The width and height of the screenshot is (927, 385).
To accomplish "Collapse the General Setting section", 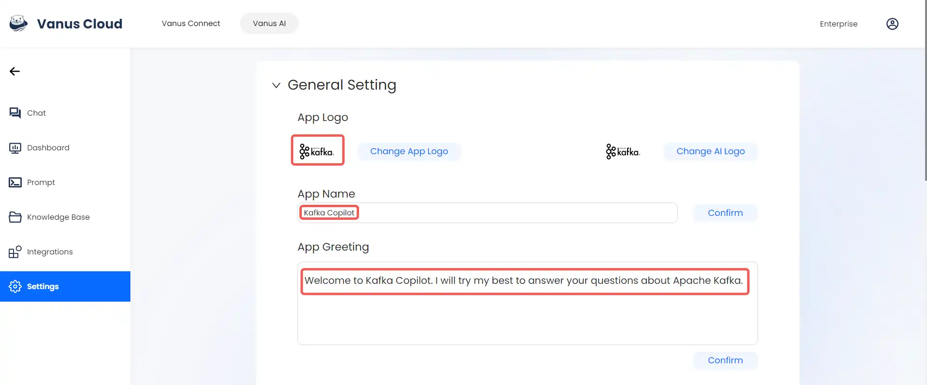I will click(x=276, y=85).
